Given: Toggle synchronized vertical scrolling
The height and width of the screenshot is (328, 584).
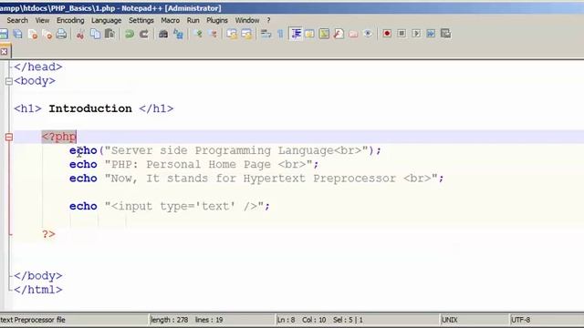Looking at the screenshot, I should coord(232,34).
